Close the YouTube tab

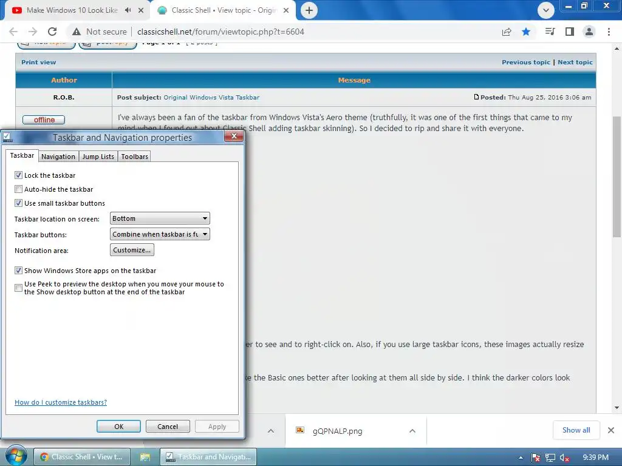(x=141, y=10)
